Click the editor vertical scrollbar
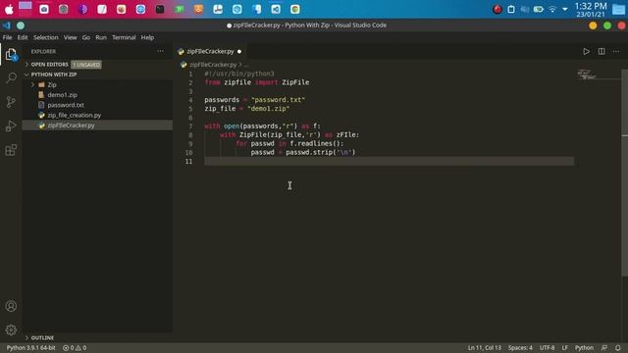 coord(624,173)
